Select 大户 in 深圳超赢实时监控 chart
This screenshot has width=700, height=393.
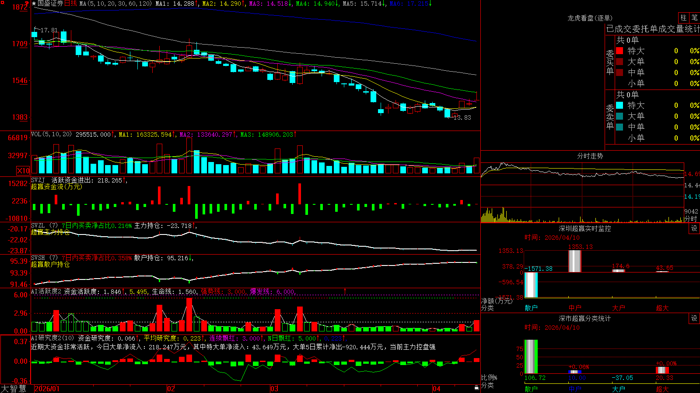[619, 308]
